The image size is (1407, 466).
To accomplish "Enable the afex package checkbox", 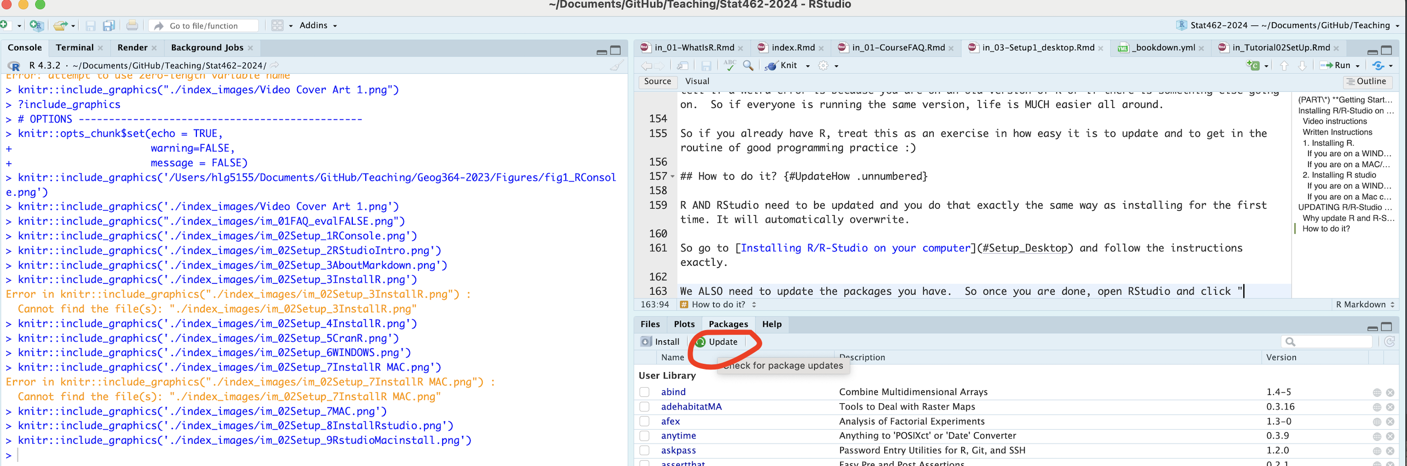I will [644, 421].
